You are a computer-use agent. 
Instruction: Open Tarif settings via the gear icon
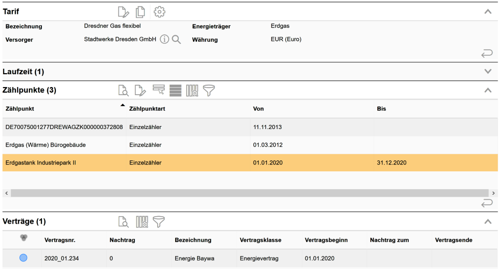click(x=159, y=11)
